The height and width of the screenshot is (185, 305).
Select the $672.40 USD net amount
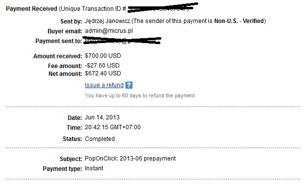pyautogui.click(x=103, y=73)
